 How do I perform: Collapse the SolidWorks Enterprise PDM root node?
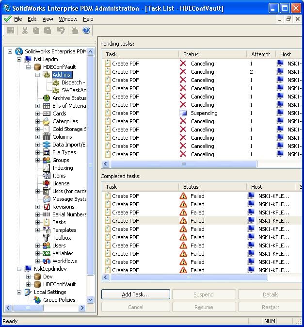(x=10, y=51)
